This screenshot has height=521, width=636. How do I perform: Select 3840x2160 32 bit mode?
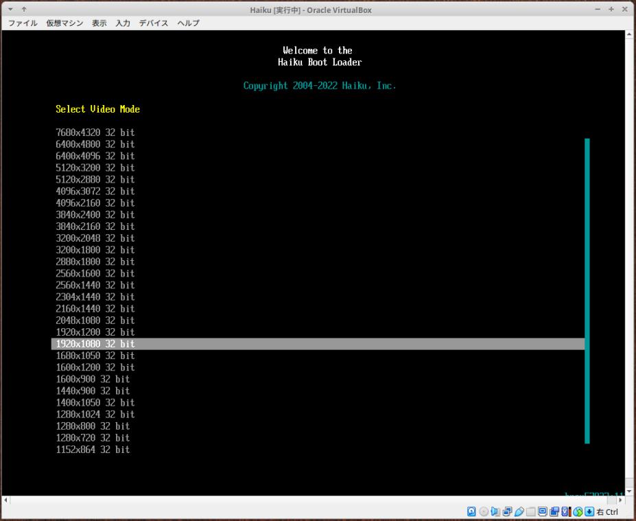(95, 227)
